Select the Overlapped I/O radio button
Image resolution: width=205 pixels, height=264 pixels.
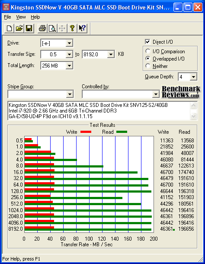coord(148,58)
